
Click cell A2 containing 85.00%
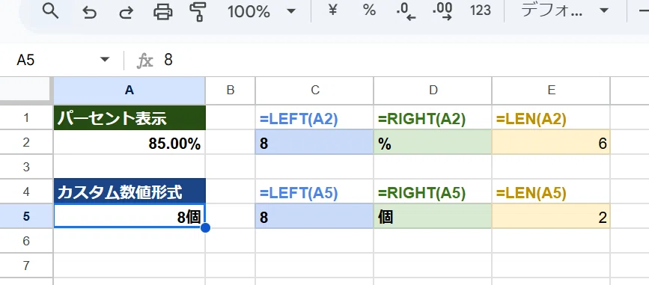point(130,143)
